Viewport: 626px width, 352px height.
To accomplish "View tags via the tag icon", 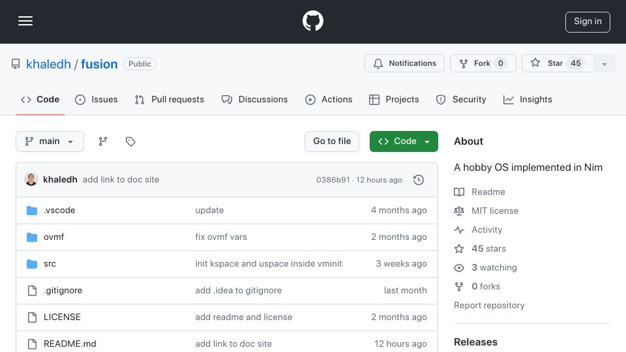I will (x=130, y=141).
